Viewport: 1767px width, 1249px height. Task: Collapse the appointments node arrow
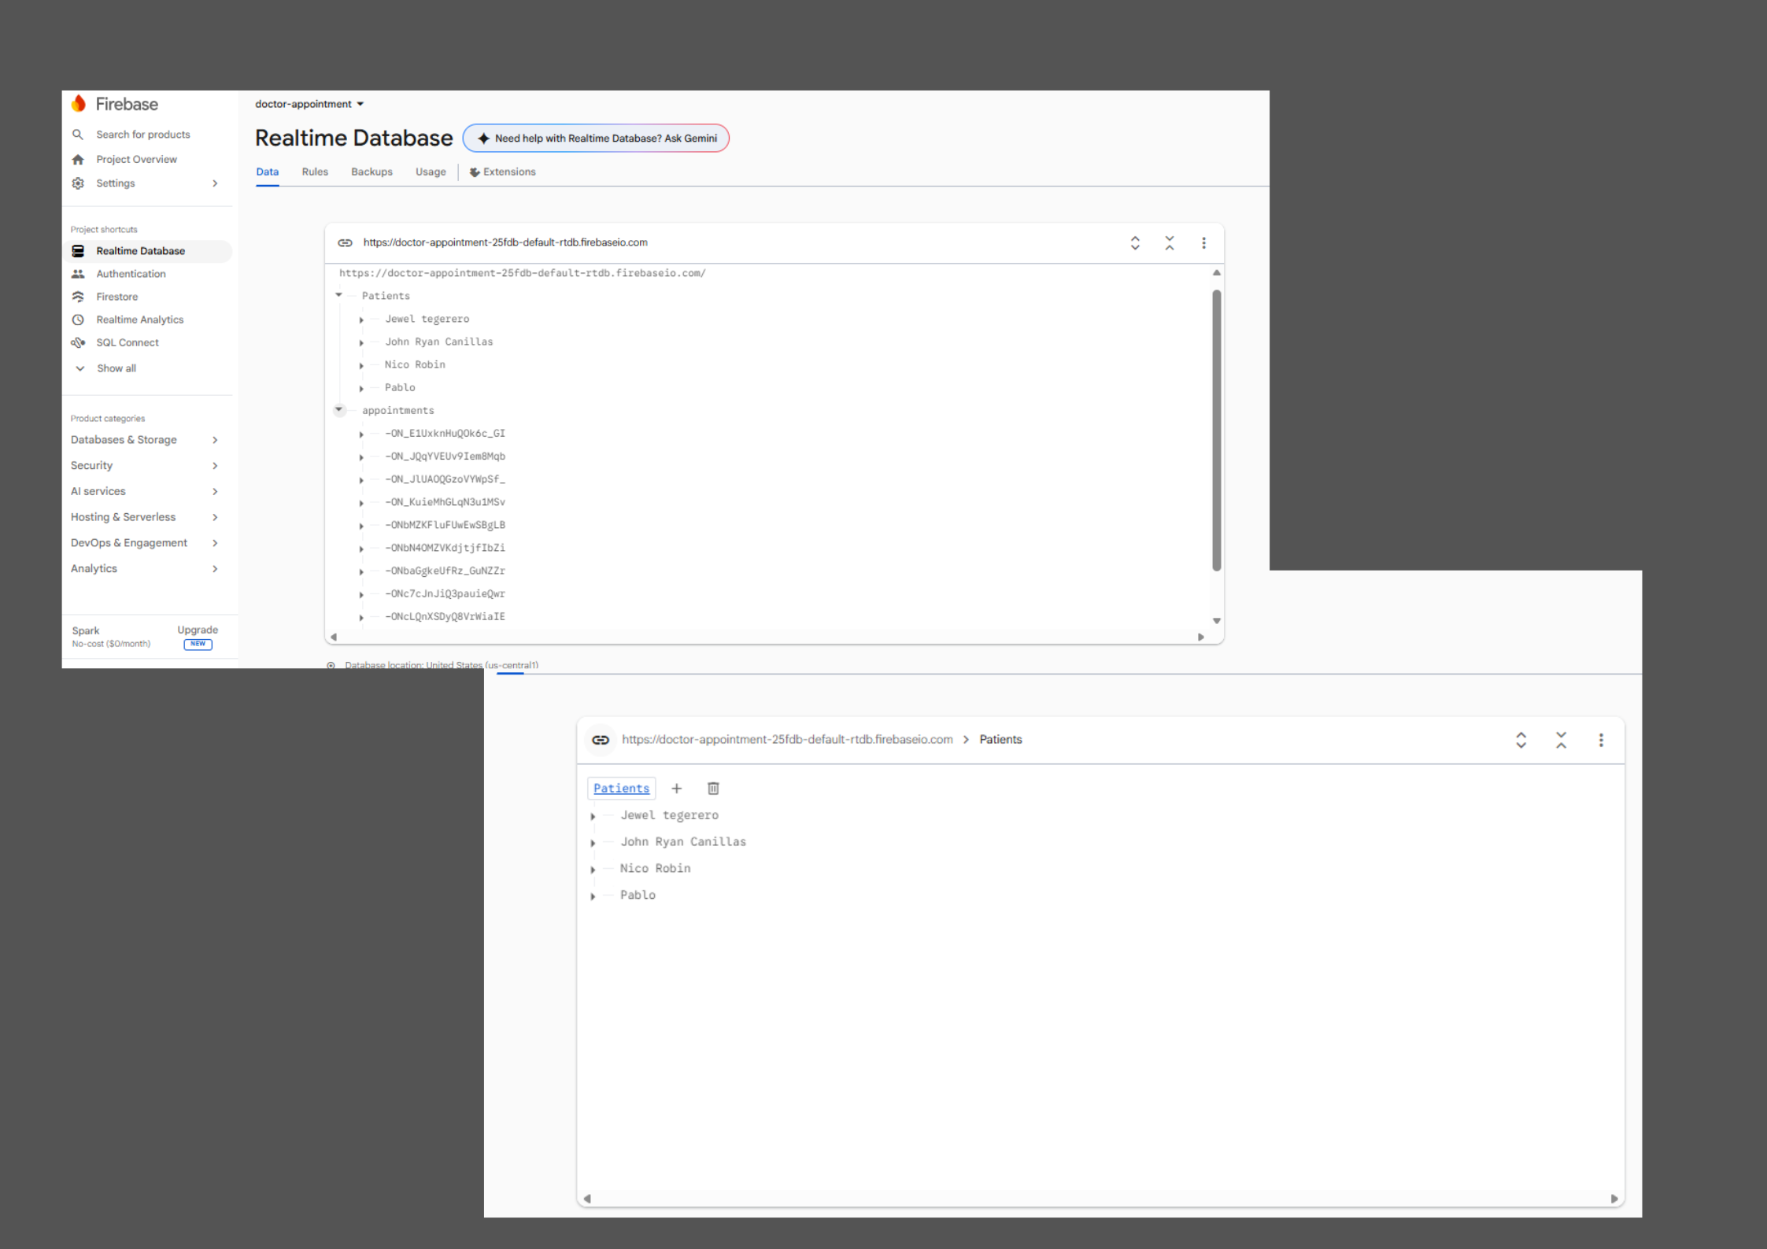338,409
